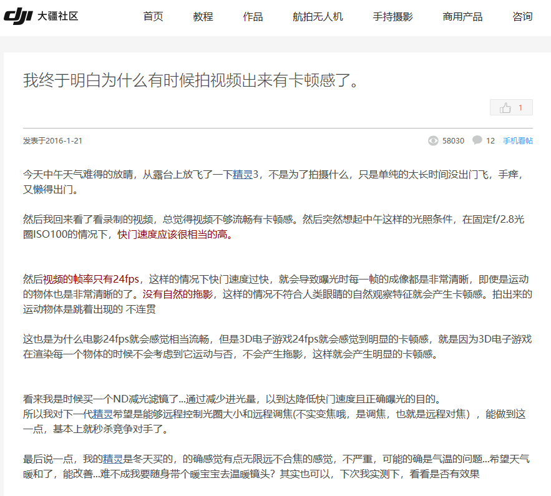Click the red text 快门速度应该很相当的高
This screenshot has width=551, height=496.
click(175, 235)
